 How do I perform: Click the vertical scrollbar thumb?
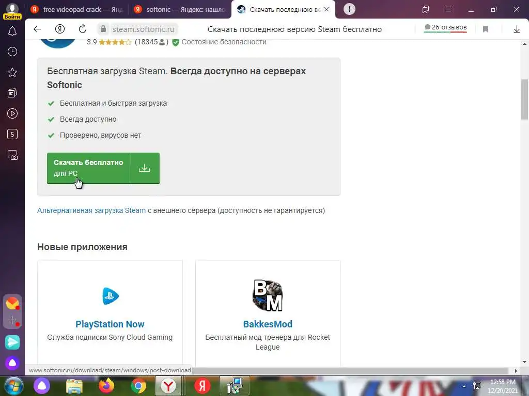(524, 100)
